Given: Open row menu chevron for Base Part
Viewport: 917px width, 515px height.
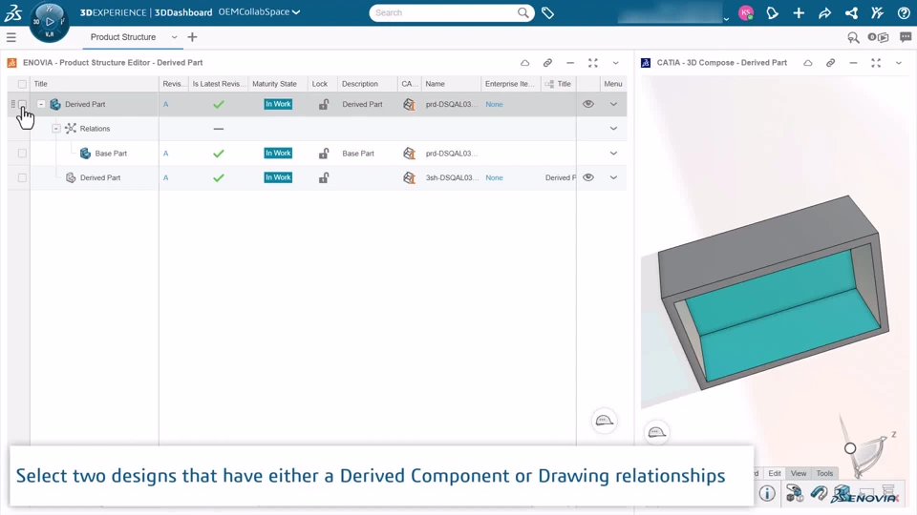Looking at the screenshot, I should [613, 153].
